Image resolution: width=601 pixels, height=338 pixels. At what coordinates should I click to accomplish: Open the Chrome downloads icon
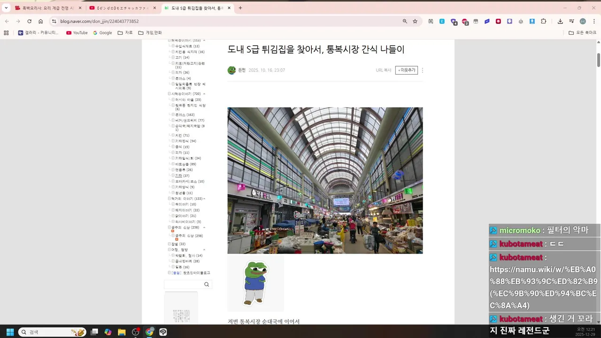click(x=560, y=21)
